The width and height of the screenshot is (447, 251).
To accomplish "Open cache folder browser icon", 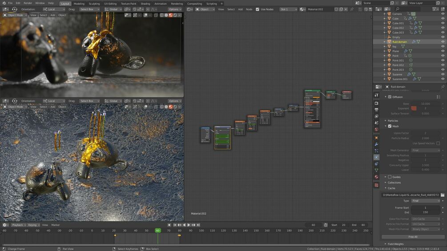I will pos(443,195).
